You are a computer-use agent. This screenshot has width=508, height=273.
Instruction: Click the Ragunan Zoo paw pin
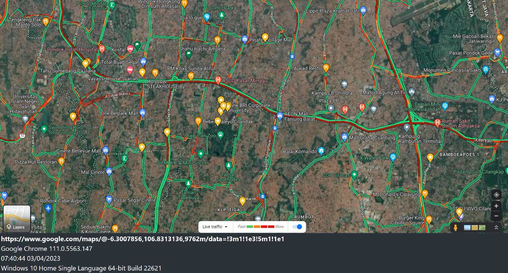click(220, 135)
